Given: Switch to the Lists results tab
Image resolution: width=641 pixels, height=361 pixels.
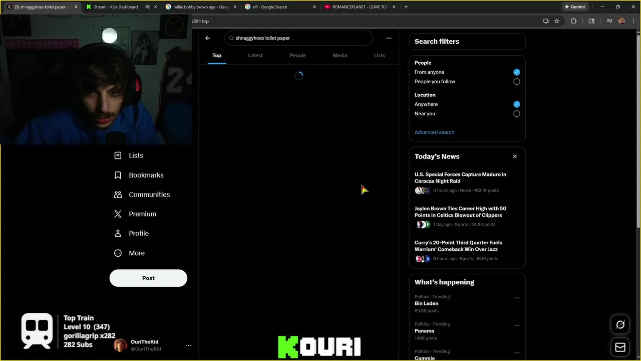Looking at the screenshot, I should 380,56.
